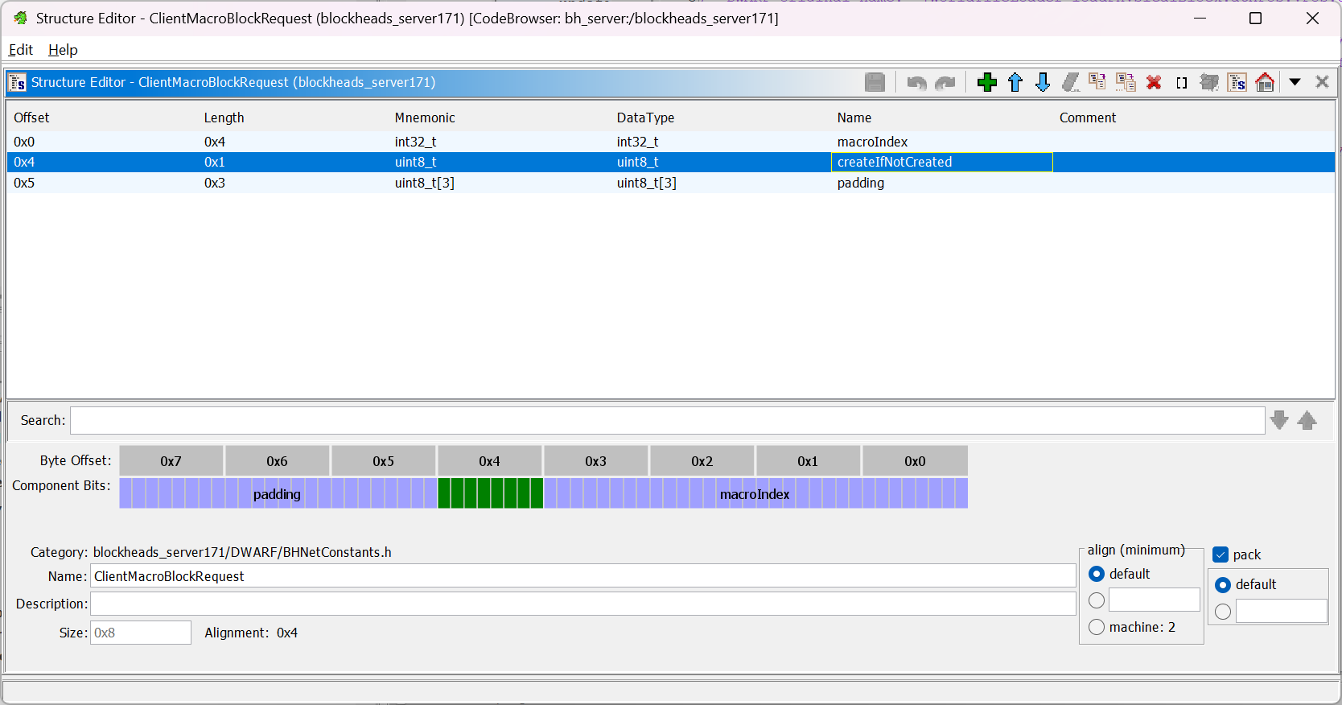This screenshot has height=705, width=1342.
Task: Click the Size field showing 0x8
Action: click(141, 633)
